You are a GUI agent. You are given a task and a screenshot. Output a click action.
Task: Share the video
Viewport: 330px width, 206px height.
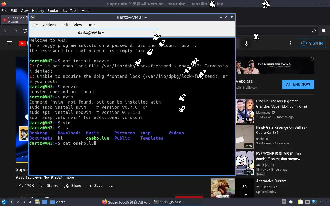click(73, 186)
